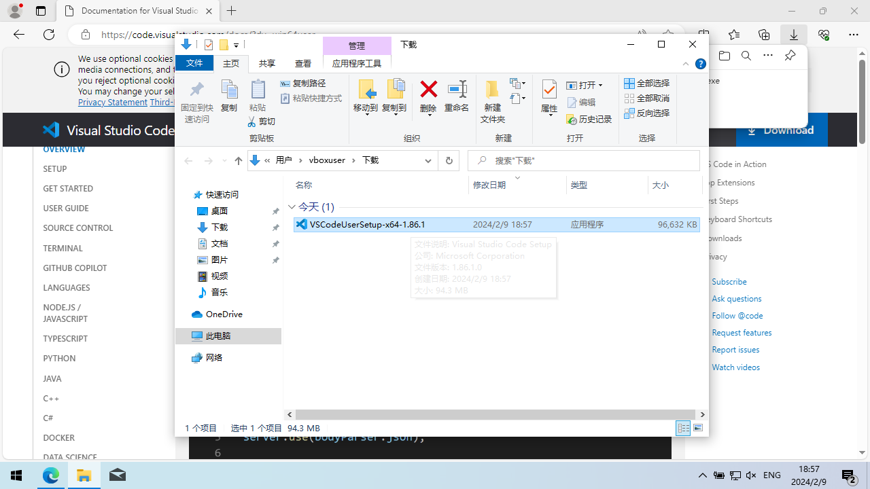Open Explorer help question mark icon
The height and width of the screenshot is (489, 870).
(x=701, y=64)
